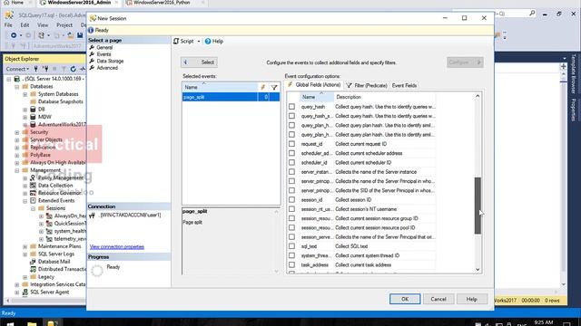The width and height of the screenshot is (581, 326).
Task: Click the scrollbar thumb of global fields list
Action: click(x=478, y=206)
